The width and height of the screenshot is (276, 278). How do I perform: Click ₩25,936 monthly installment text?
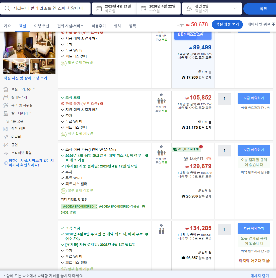point(196,196)
